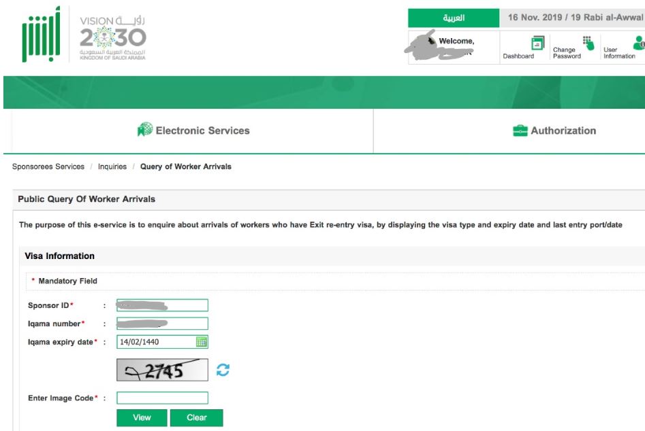The width and height of the screenshot is (645, 431).
Task: Go to Sponsorees Services breadcrumb
Action: point(48,167)
